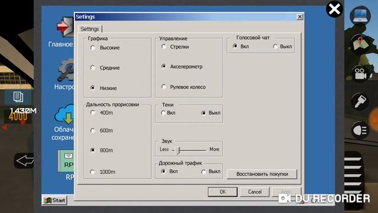Enable road traffic with Вкл
Viewport: 378px width, 213px height.
point(164,172)
